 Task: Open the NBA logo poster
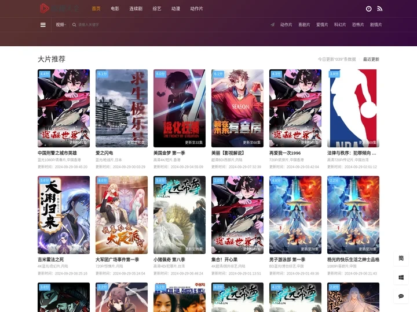tap(353, 108)
